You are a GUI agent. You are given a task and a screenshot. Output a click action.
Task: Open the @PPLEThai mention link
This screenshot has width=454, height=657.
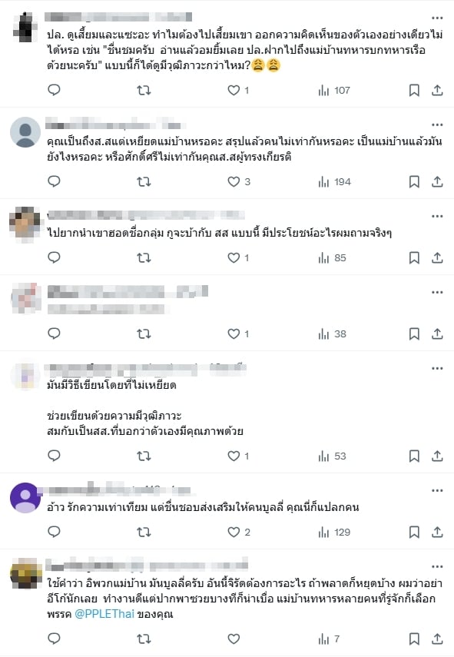point(104,614)
